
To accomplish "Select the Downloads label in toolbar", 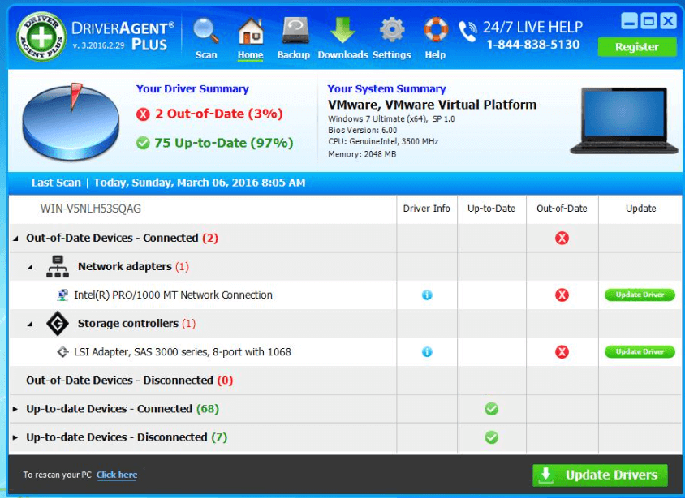I will [x=343, y=55].
